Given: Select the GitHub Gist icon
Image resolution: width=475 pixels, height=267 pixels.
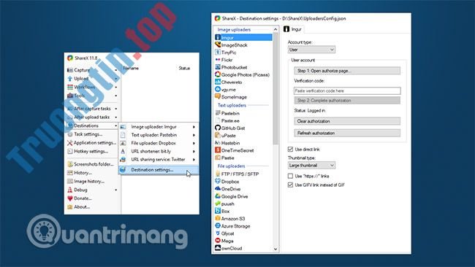Looking at the screenshot, I should (x=218, y=128).
